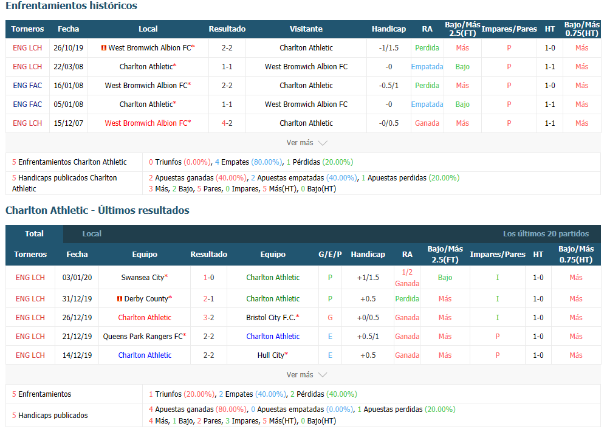Open ENG LCH tournament link for 31/12/19
Viewport: 607px width, 432px height.
(x=30, y=299)
